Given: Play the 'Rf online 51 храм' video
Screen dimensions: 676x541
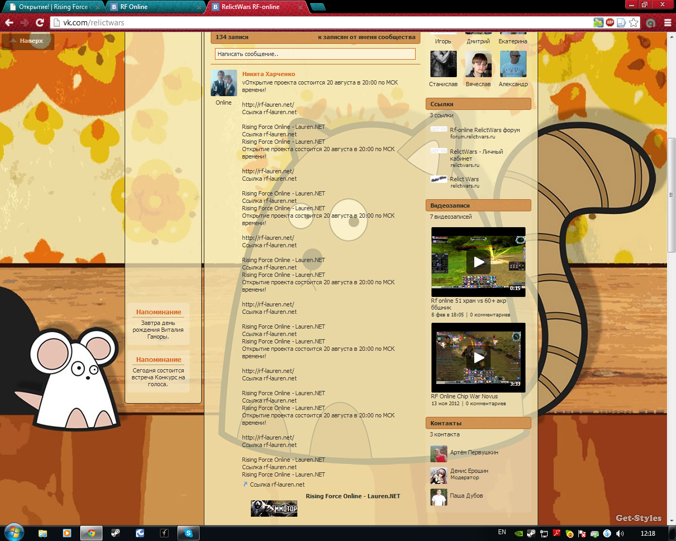Looking at the screenshot, I should pos(478,262).
